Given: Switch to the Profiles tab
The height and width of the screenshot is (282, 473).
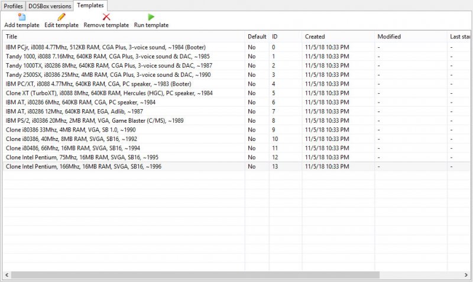Looking at the screenshot, I should tap(13, 6).
